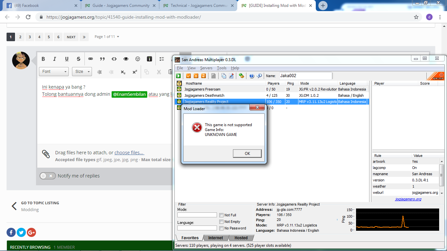Open the emoticon smiley picker
Screen dimensions: 447x251
138,59
